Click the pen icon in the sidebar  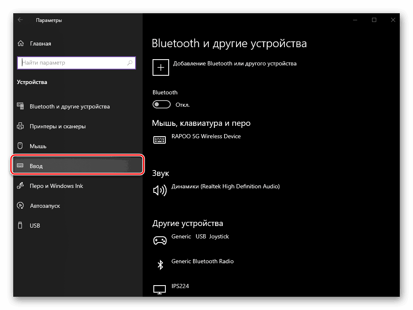(20, 185)
